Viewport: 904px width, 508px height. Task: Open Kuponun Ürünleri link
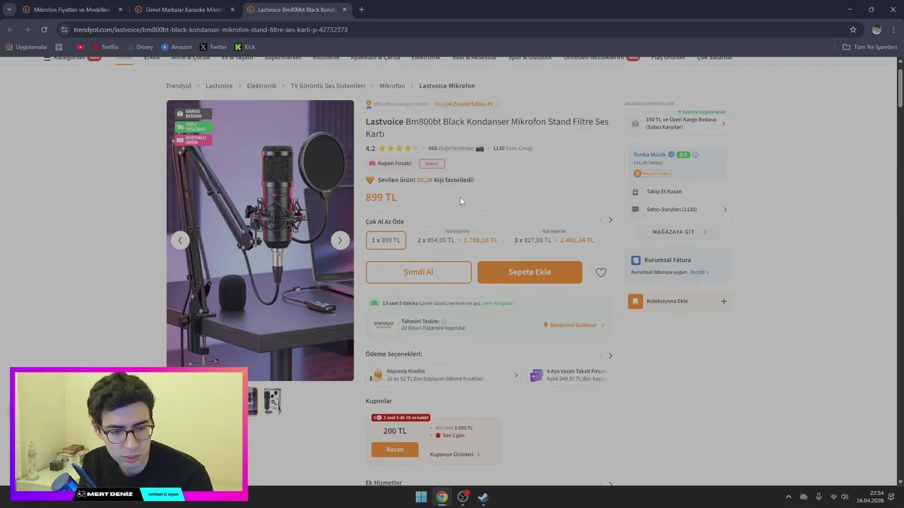(x=455, y=454)
